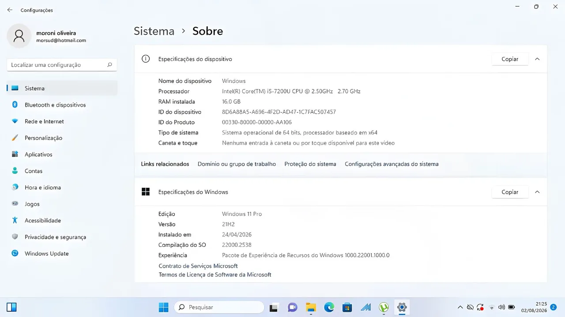Click the ID do Produto value 00330-80000-00000-AA106

click(x=257, y=122)
